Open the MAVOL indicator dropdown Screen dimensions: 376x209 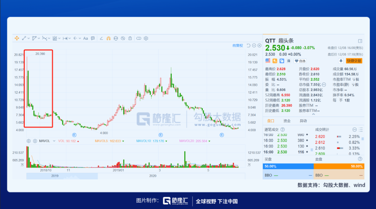[x=54, y=141]
